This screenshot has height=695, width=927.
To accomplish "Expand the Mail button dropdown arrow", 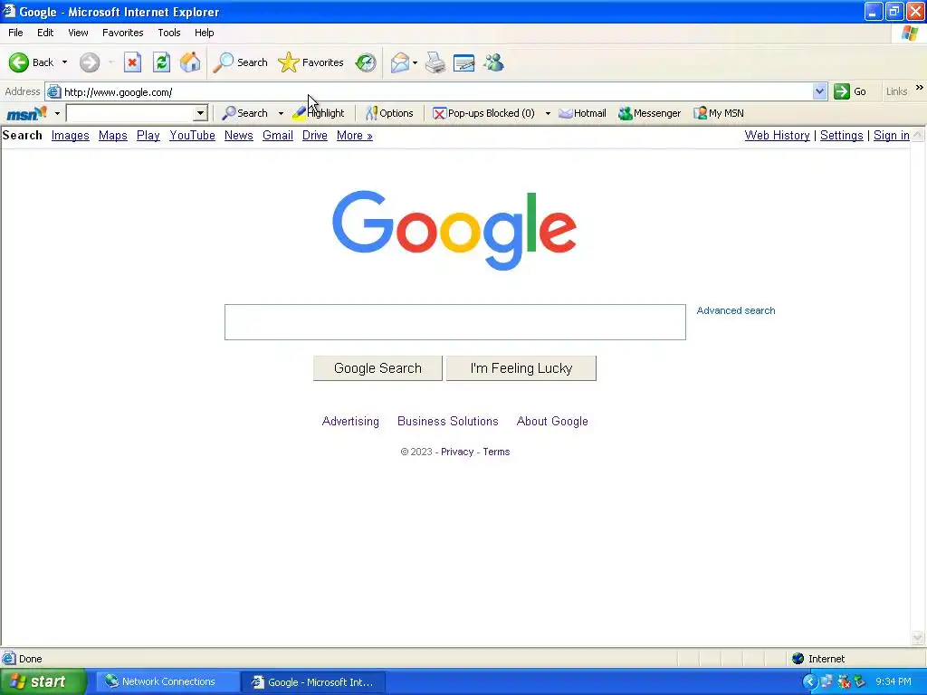I will click(x=415, y=62).
